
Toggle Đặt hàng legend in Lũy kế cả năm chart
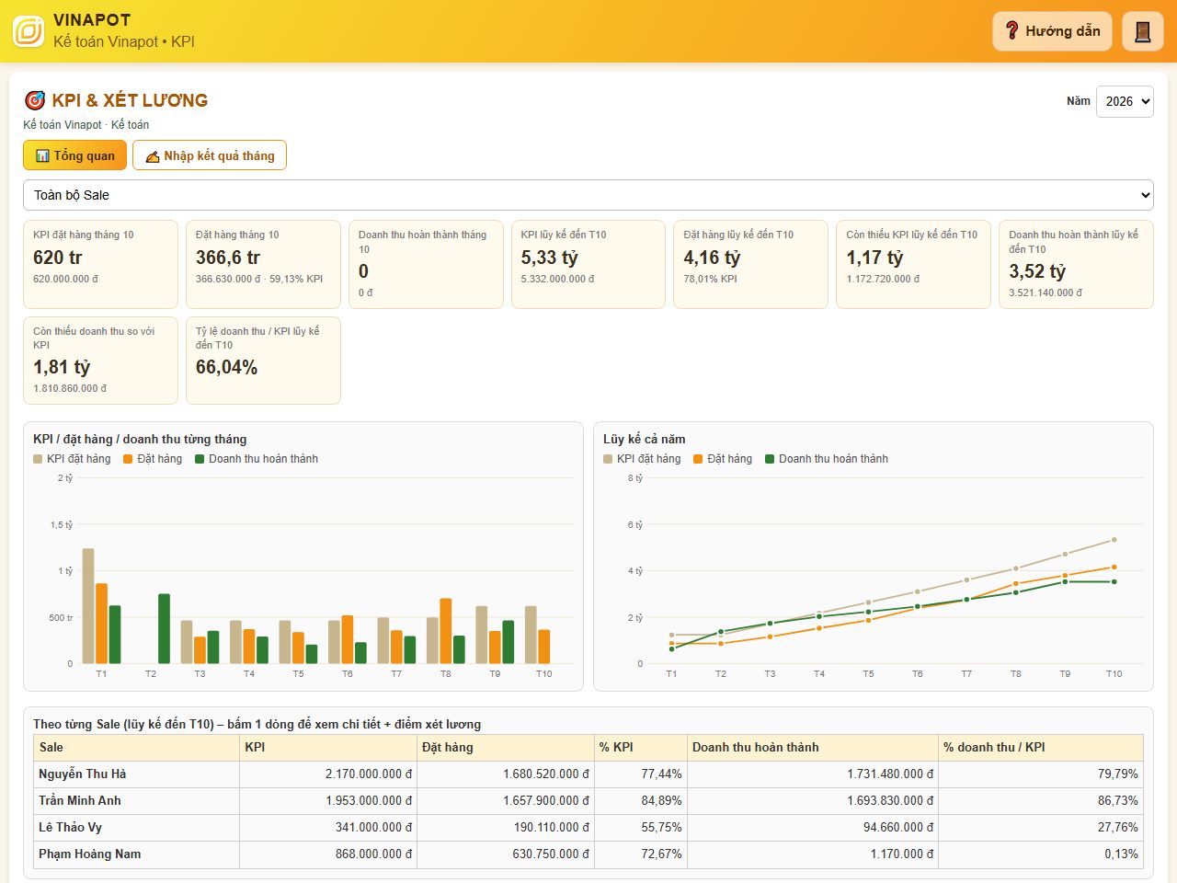(723, 459)
